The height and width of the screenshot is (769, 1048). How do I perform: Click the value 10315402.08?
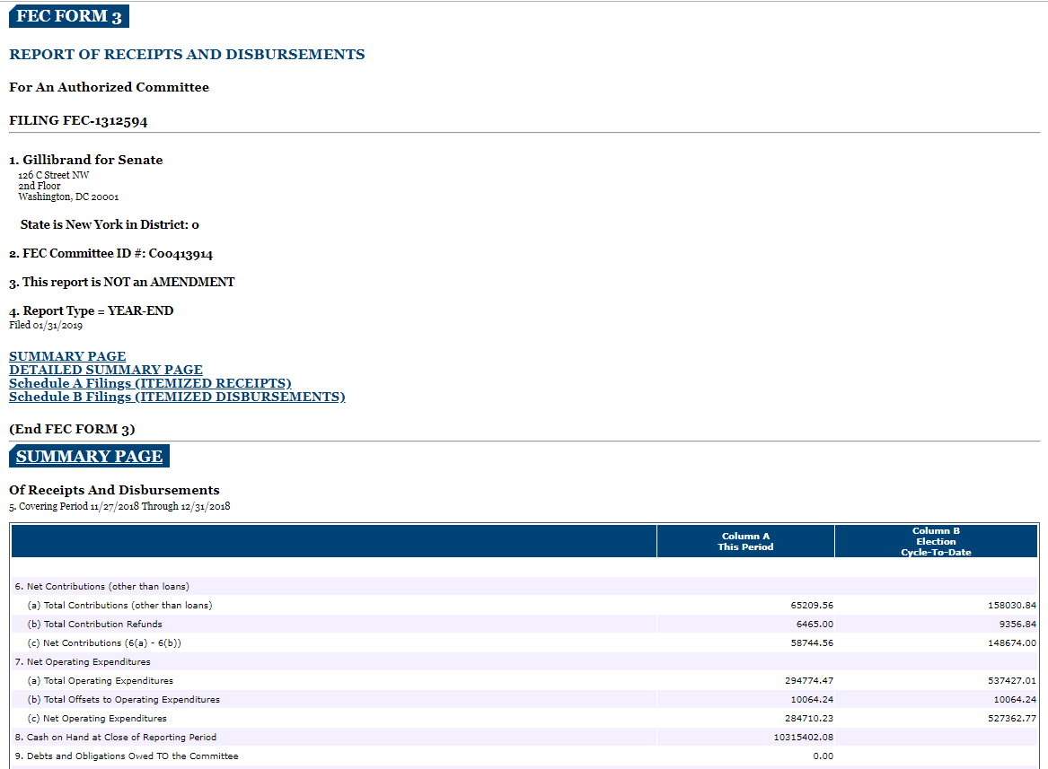[804, 737]
